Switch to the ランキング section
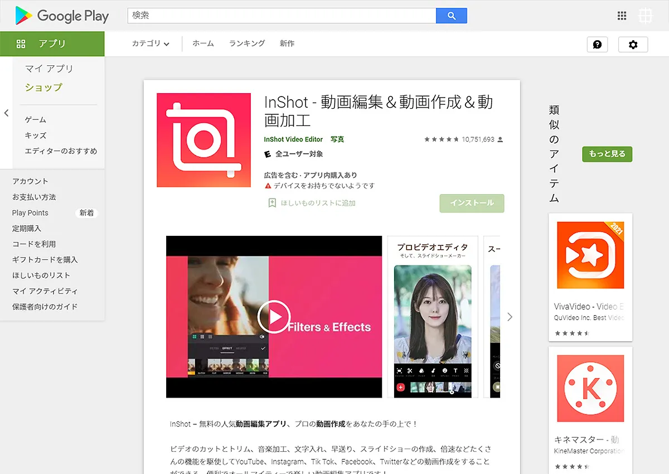The width and height of the screenshot is (669, 474). point(246,43)
